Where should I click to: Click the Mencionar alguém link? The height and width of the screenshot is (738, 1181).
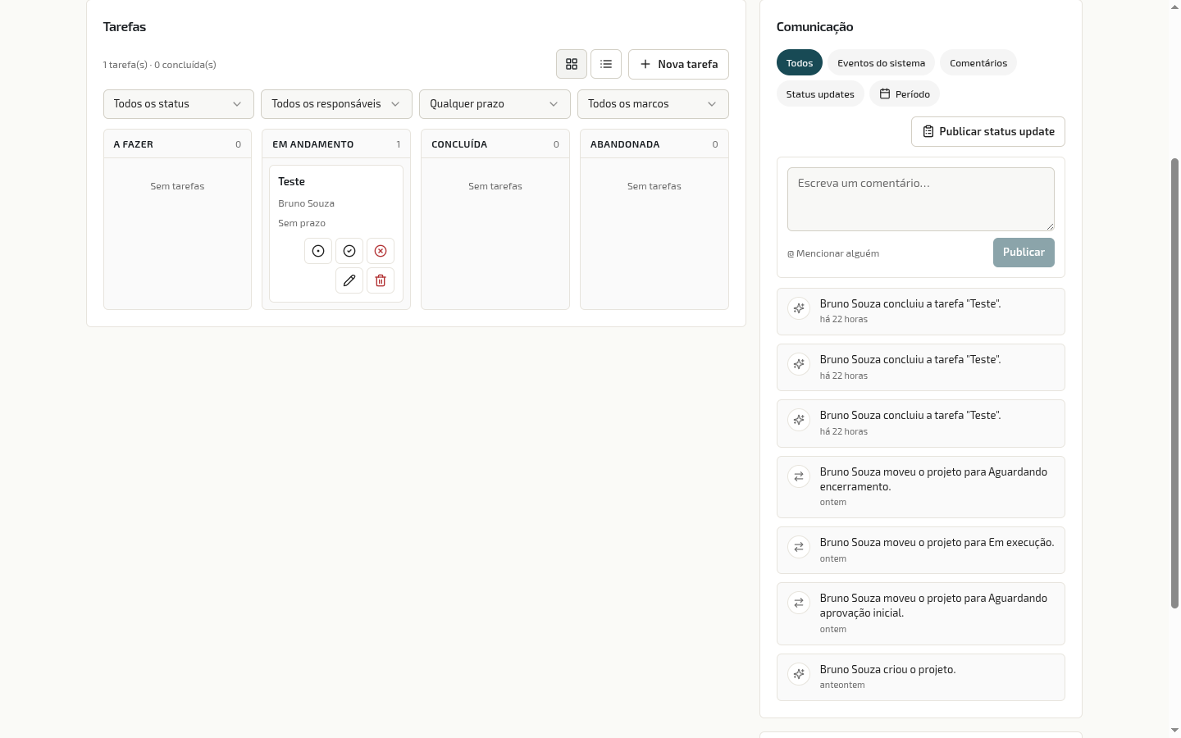[833, 253]
